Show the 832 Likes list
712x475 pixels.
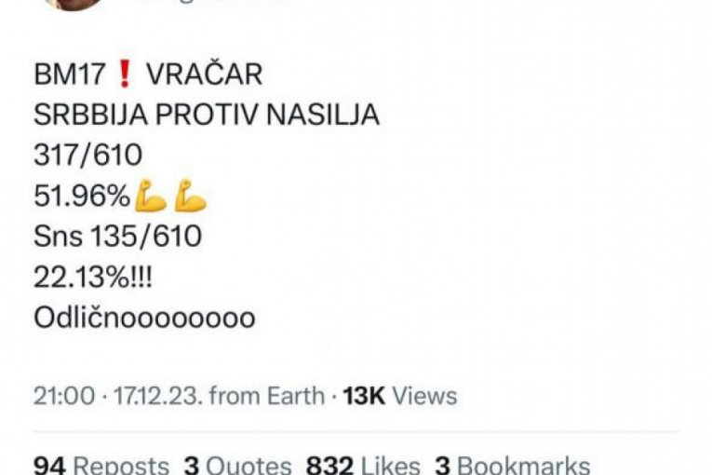pos(363,465)
